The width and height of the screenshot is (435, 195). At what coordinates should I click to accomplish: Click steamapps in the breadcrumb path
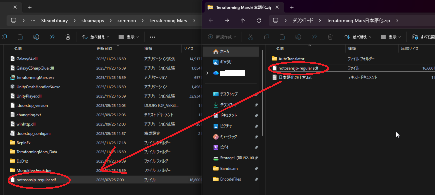tap(93, 21)
